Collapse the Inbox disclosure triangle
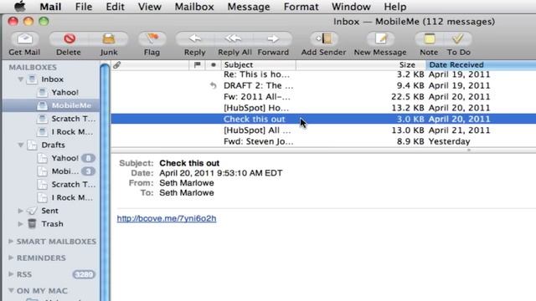This screenshot has height=301, width=536. [x=20, y=79]
